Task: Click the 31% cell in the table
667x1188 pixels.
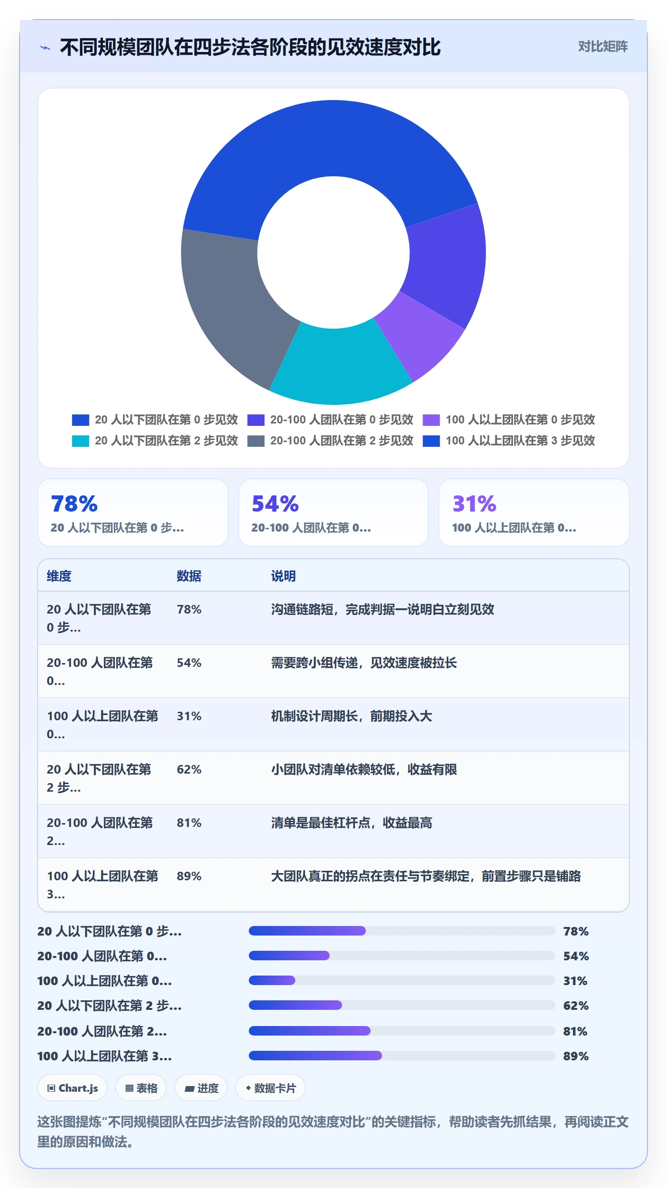Action: click(189, 716)
